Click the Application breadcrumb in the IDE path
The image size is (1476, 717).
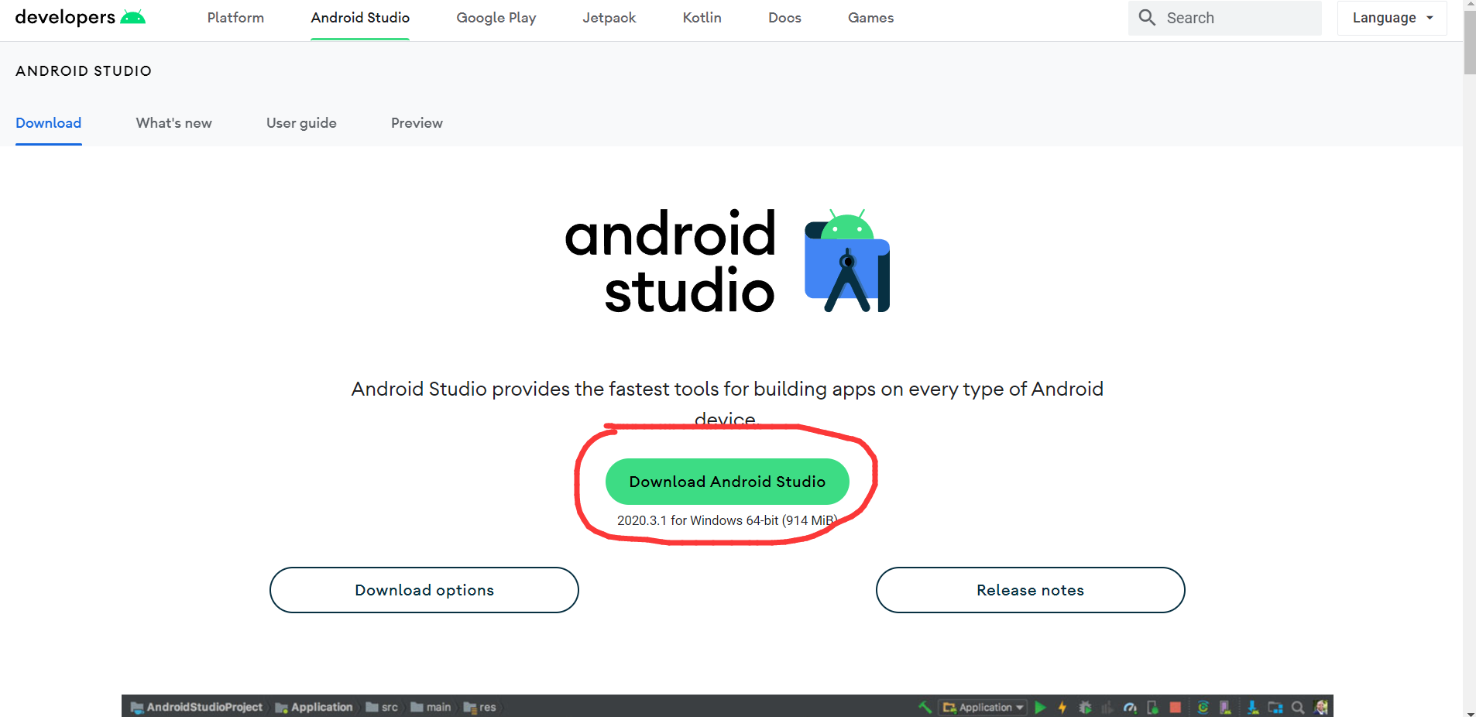tap(314, 707)
